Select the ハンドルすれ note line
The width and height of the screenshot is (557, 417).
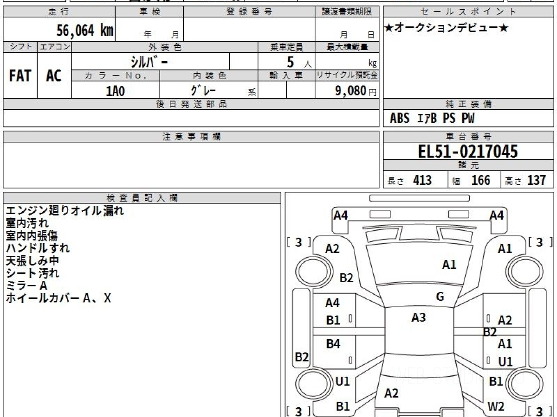click(x=38, y=248)
